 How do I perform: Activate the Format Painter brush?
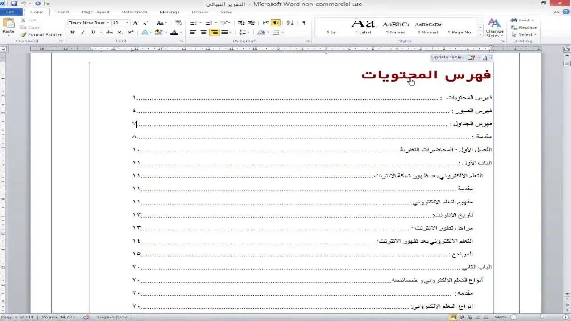click(41, 34)
